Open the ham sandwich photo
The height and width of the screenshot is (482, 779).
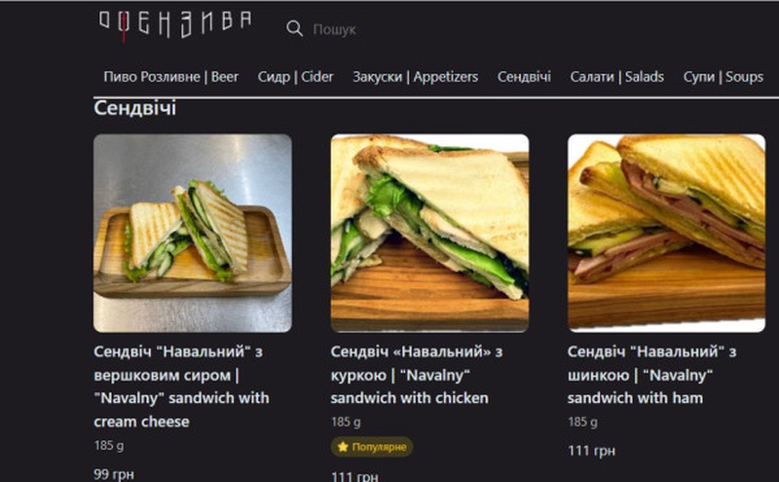point(667,233)
